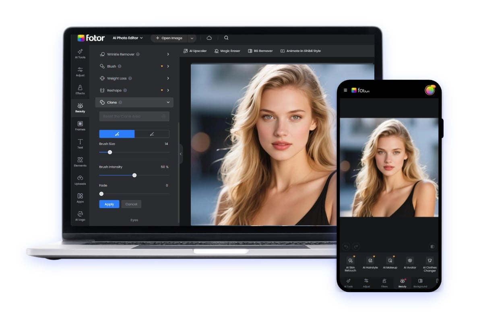Tap the AI Hairstyle tool on the phone
The image size is (483, 322).
pos(370,264)
